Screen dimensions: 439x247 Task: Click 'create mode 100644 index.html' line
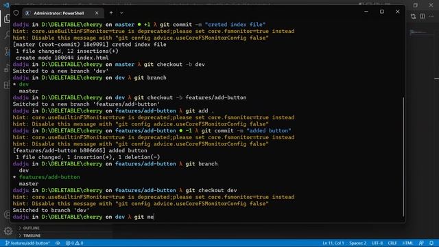(x=62, y=58)
